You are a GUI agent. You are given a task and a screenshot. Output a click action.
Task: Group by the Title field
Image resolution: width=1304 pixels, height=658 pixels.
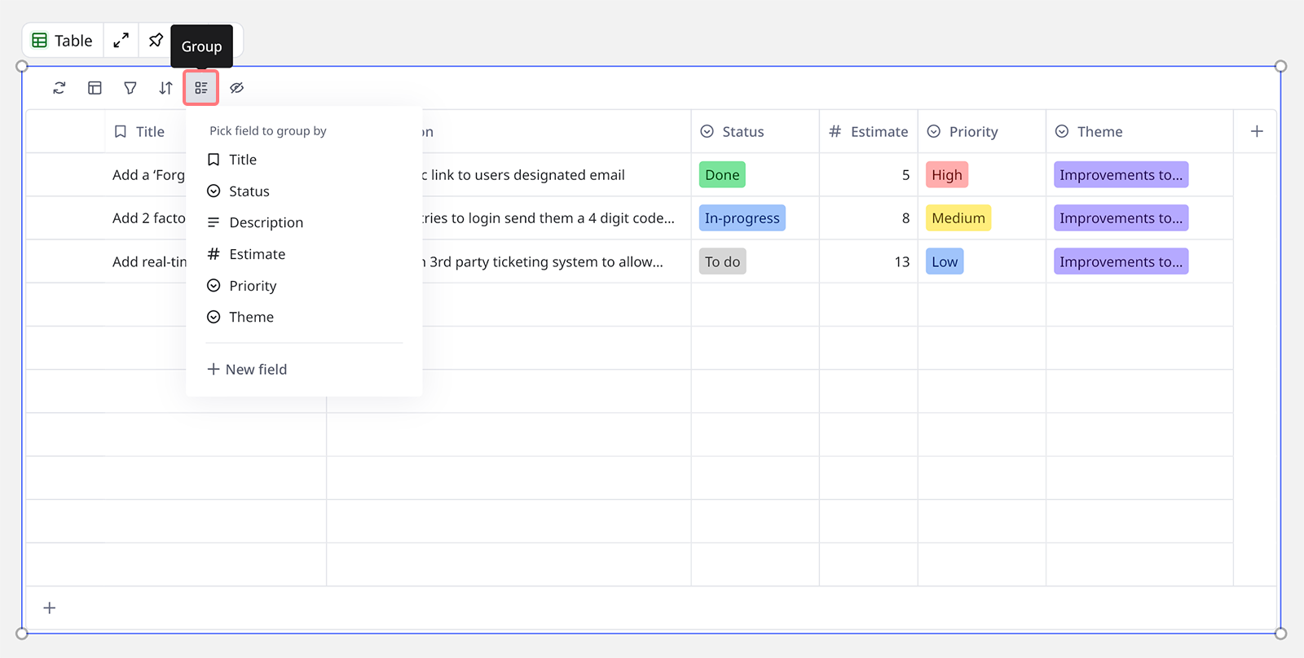pyautogui.click(x=243, y=160)
